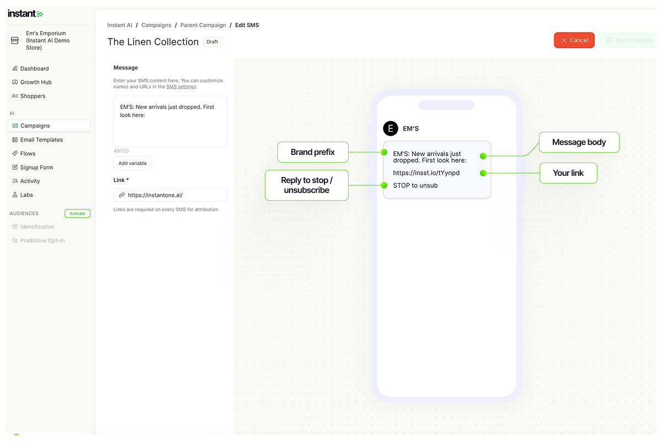Open the SMS settings link
The height and width of the screenshot is (441, 662).
click(x=181, y=87)
